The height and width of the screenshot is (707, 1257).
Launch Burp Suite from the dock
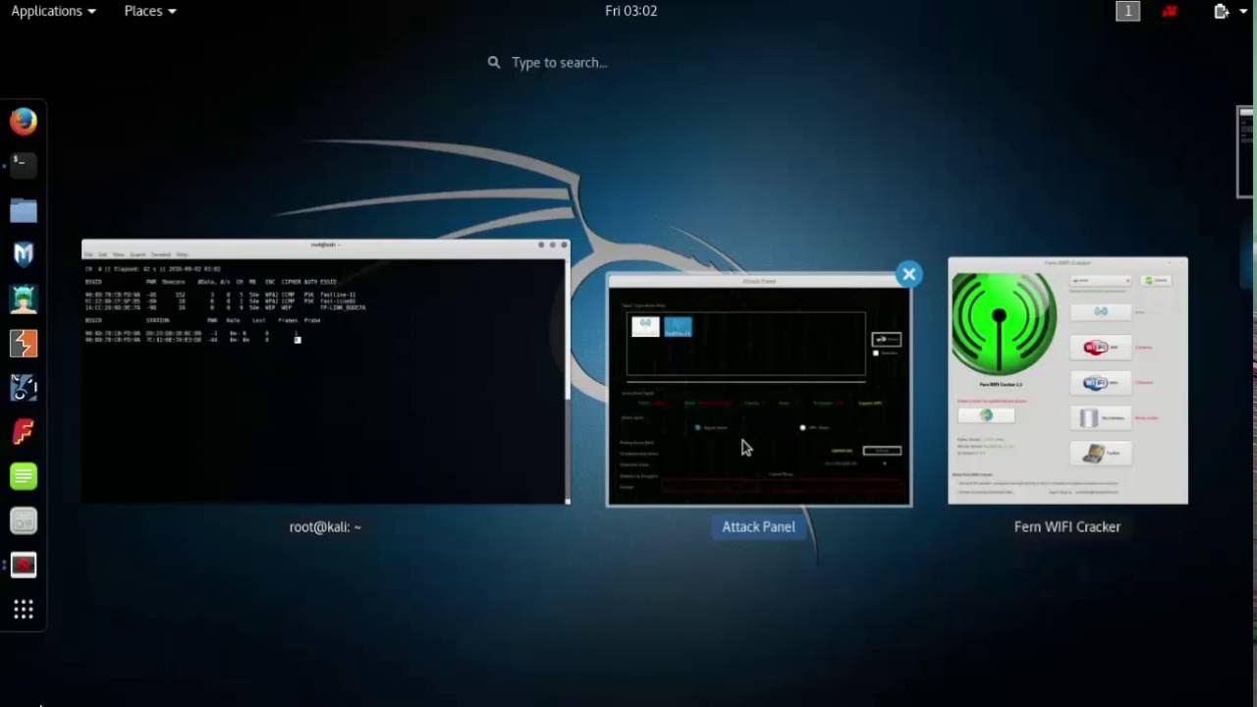coord(24,343)
